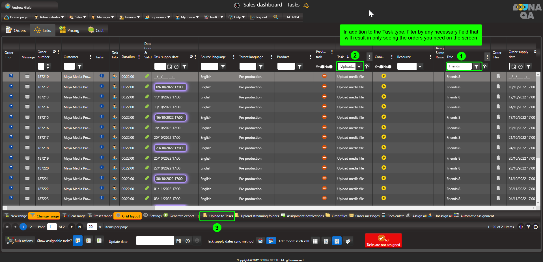This screenshot has width=543, height=262.
Task: Click the Generate export button
Action: click(x=179, y=216)
